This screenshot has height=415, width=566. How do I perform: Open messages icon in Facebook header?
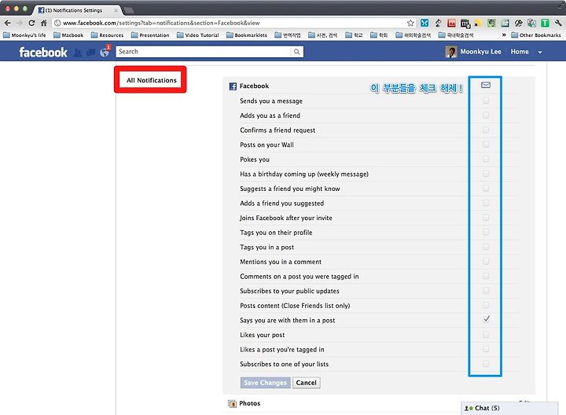point(91,53)
